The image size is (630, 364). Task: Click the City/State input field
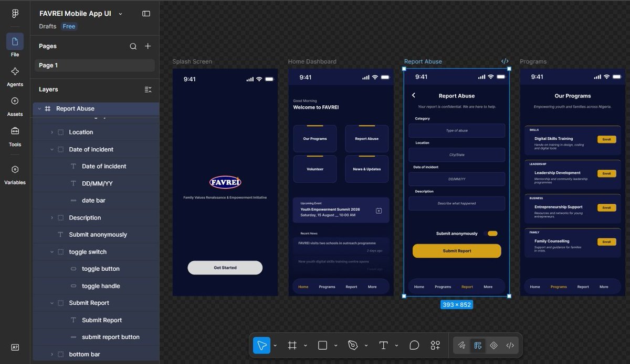click(457, 155)
